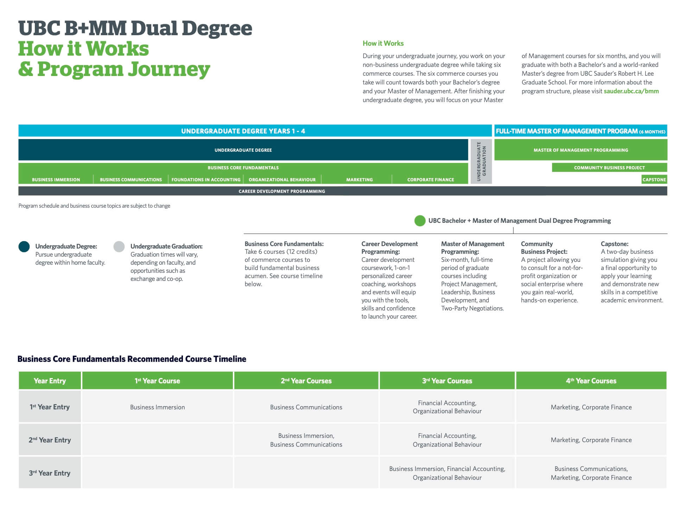Screen dimensions: 686x528
Task: Click 1st Year Entry Financial Accounting cell
Action: point(447,407)
